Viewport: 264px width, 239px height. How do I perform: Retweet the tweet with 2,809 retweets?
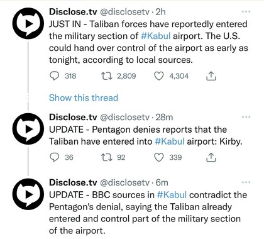[x=106, y=76]
